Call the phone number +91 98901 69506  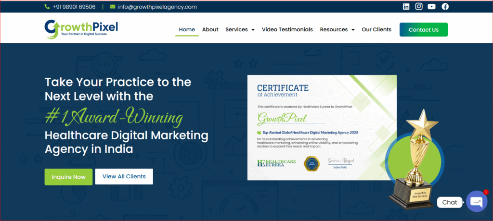pyautogui.click(x=74, y=7)
